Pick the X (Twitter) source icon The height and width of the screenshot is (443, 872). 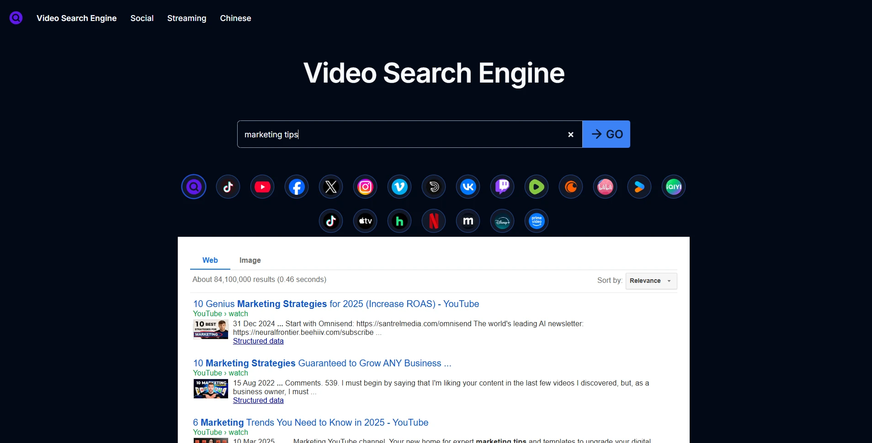[x=331, y=187]
